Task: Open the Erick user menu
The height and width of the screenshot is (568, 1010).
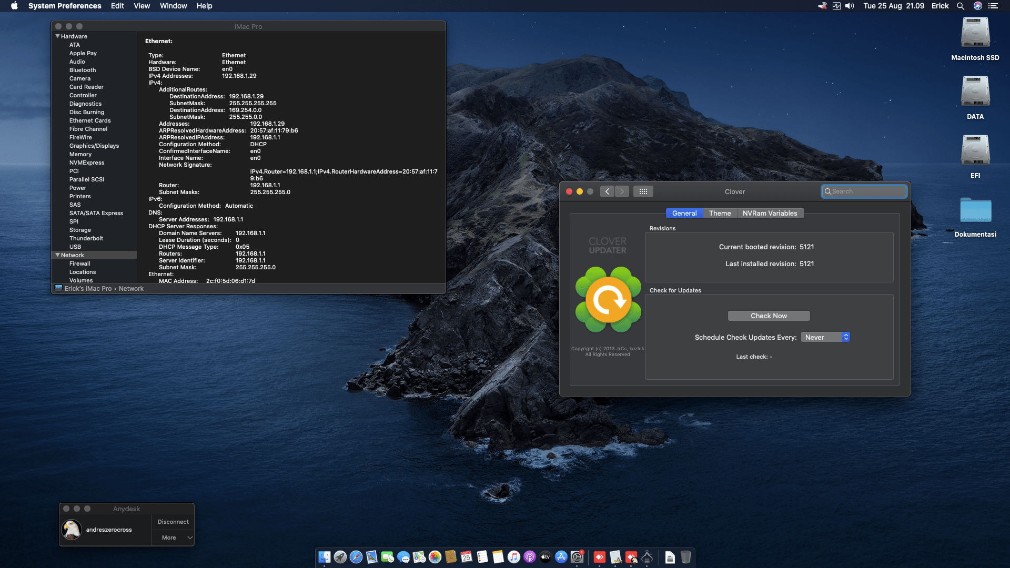Action: point(940,6)
